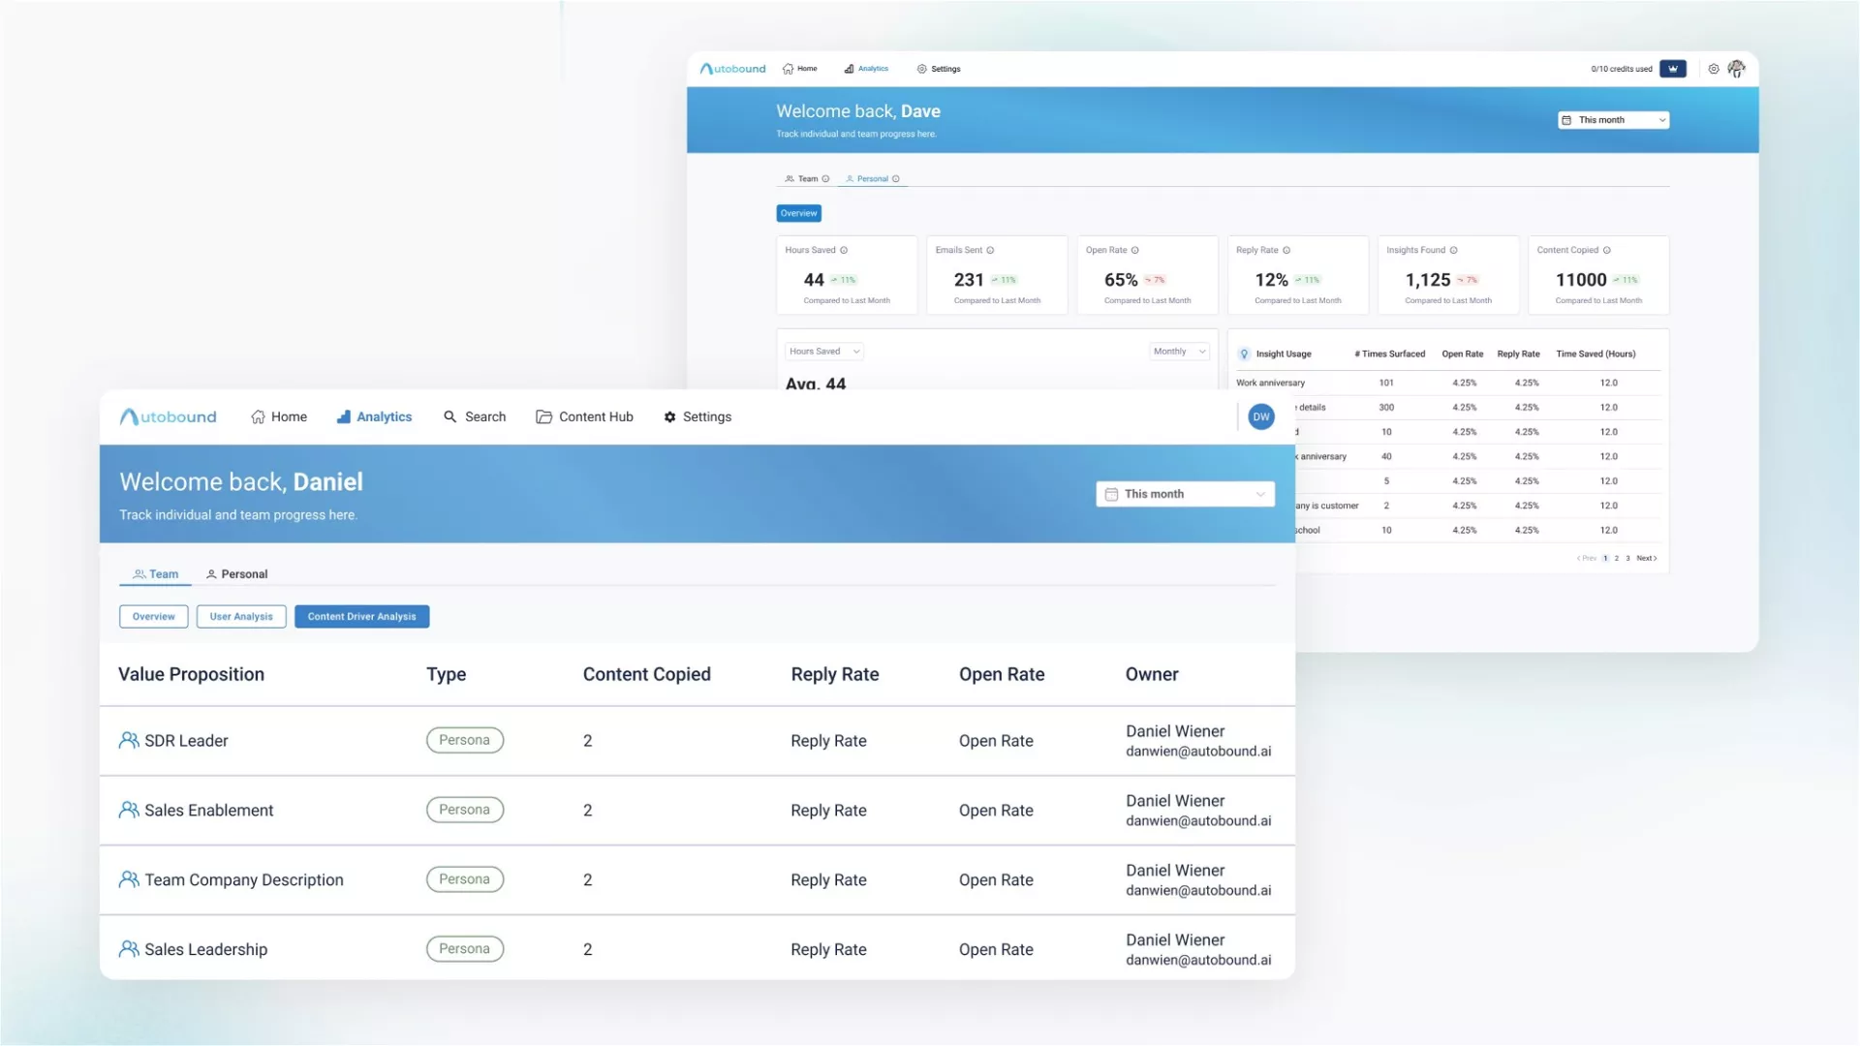The image size is (1860, 1046).
Task: Open Content Hub in the navigation bar
Action: (x=584, y=416)
